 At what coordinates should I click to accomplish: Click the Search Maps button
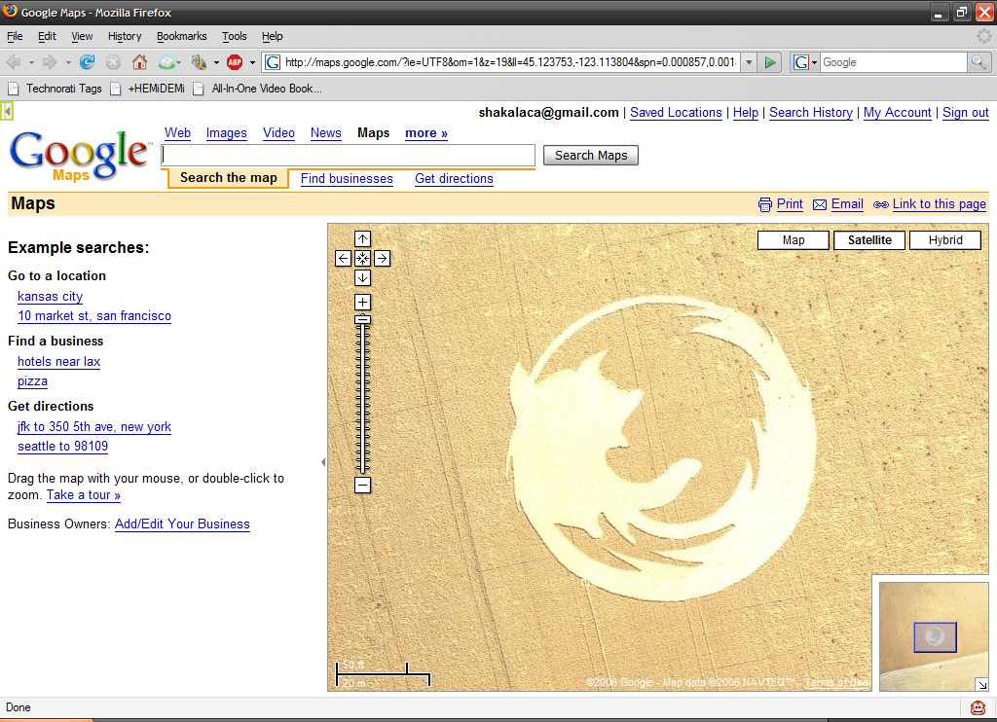tap(591, 156)
